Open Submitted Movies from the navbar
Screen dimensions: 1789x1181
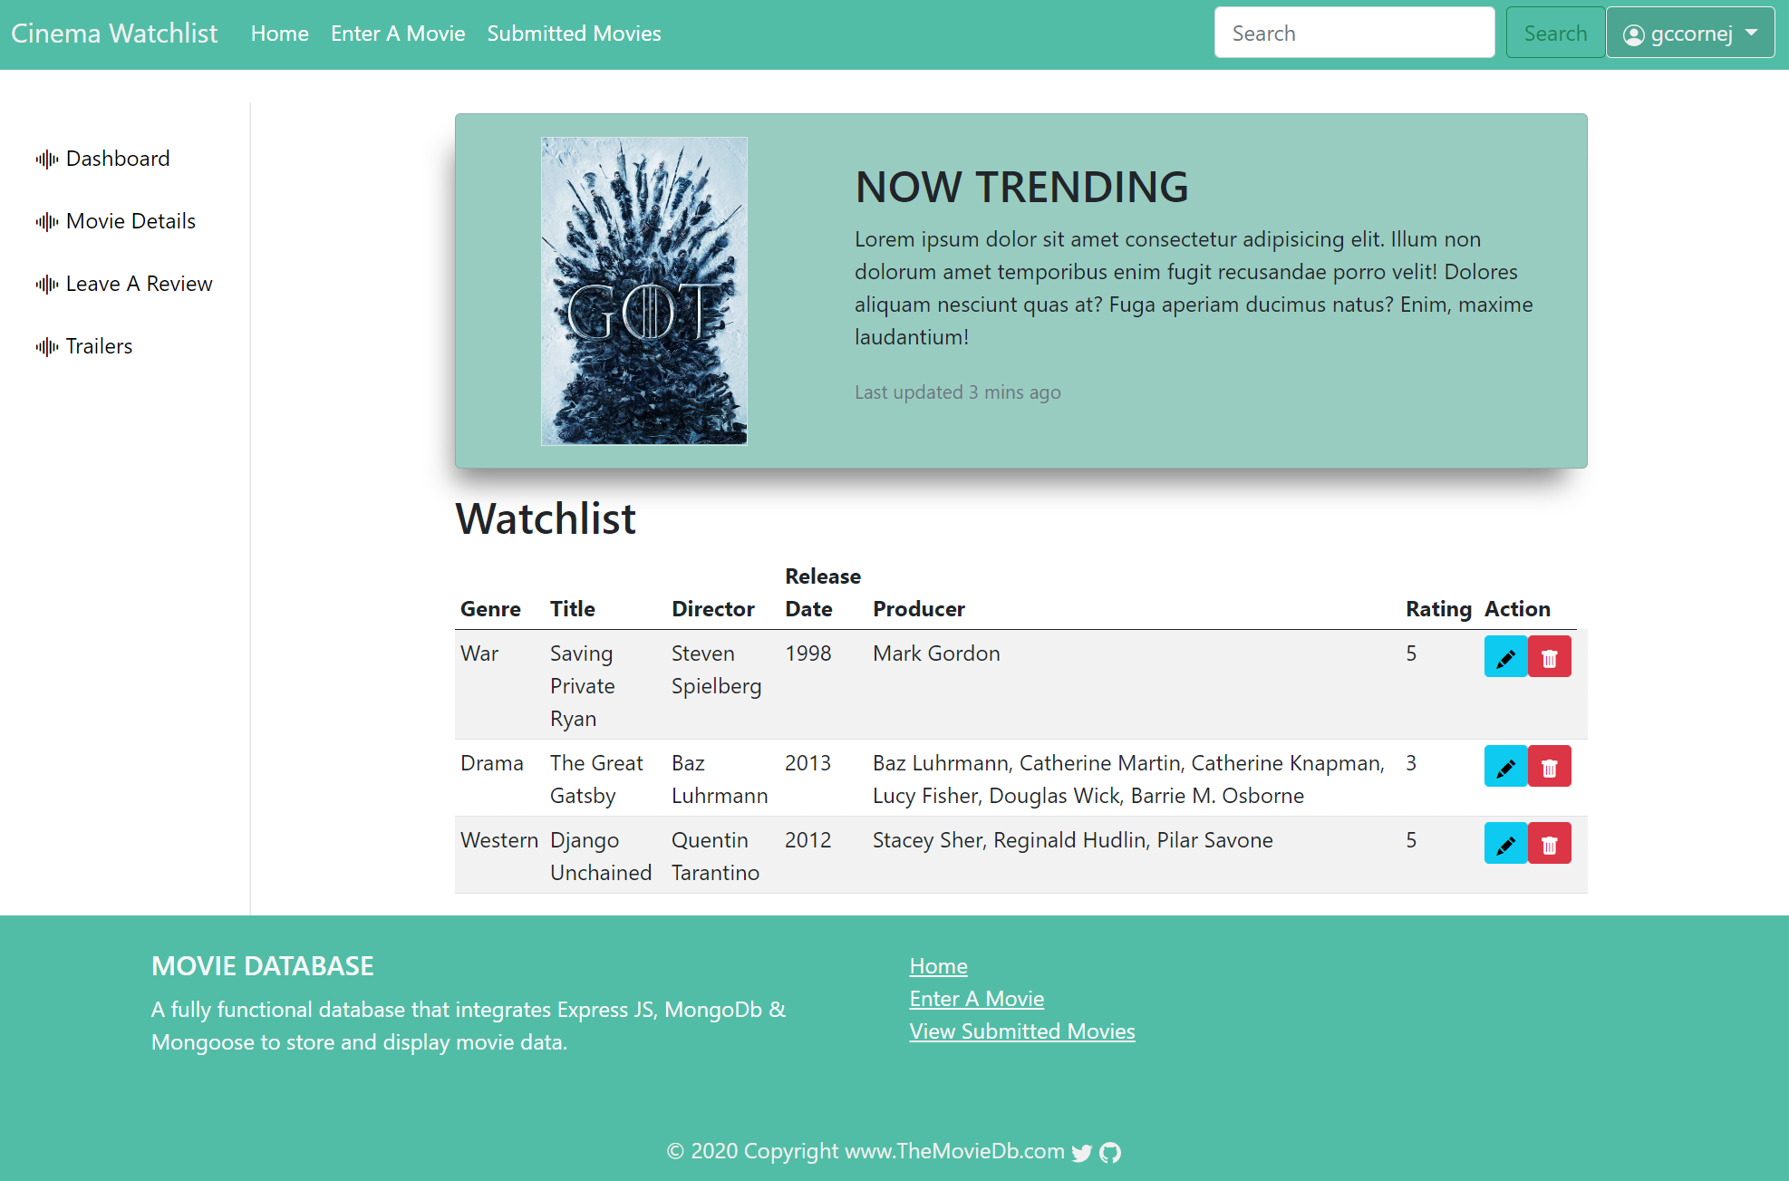[x=574, y=33]
